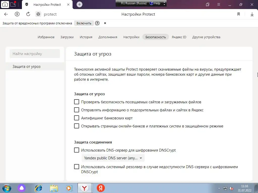Open the home tab counter icon

(x=5, y=5)
